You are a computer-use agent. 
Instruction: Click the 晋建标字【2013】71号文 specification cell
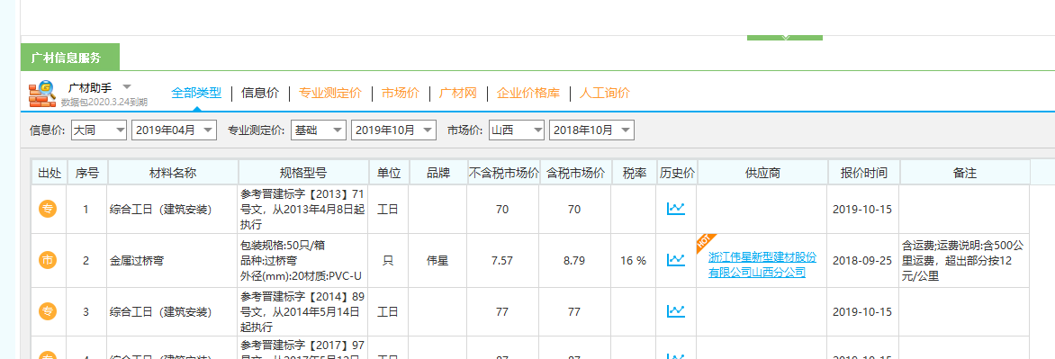point(303,209)
